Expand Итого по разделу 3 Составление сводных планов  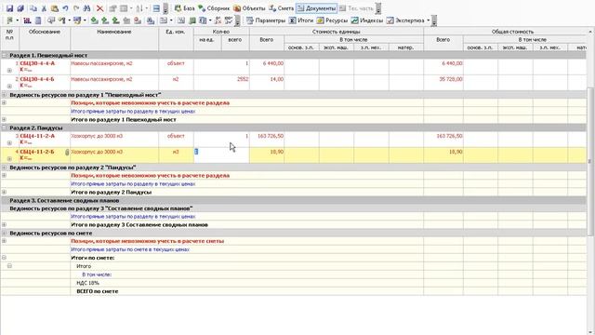coord(4,224)
